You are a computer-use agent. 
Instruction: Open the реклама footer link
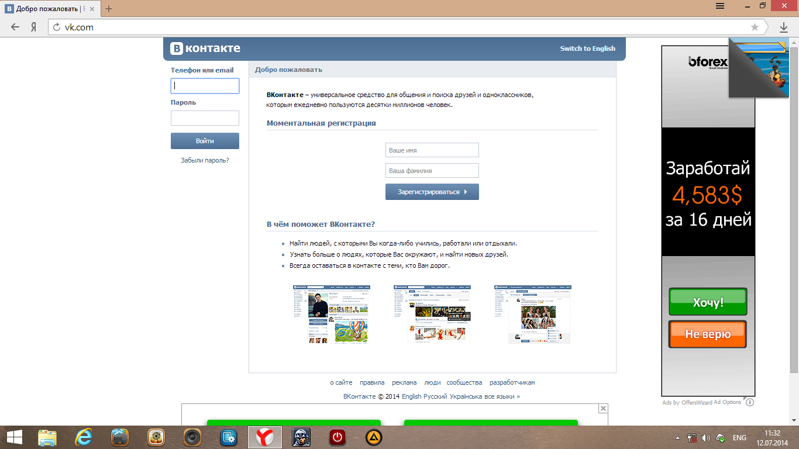[x=404, y=382]
